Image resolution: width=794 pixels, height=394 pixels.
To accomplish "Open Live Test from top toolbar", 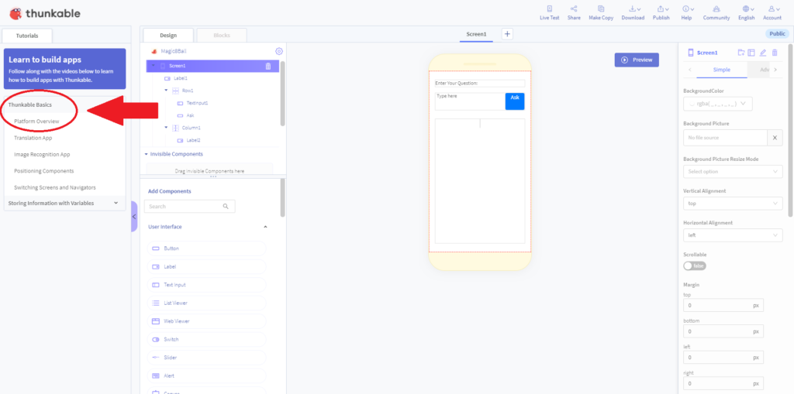I will (550, 9).
